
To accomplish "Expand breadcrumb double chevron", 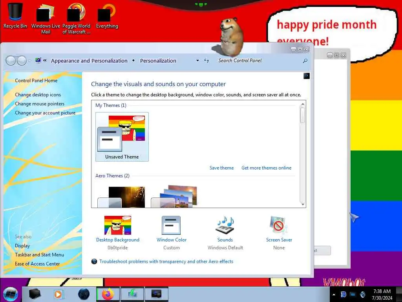I will (x=45, y=60).
